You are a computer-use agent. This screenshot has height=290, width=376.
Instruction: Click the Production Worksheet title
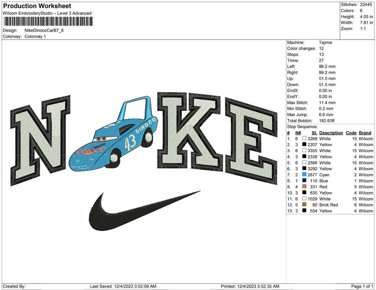pos(37,6)
